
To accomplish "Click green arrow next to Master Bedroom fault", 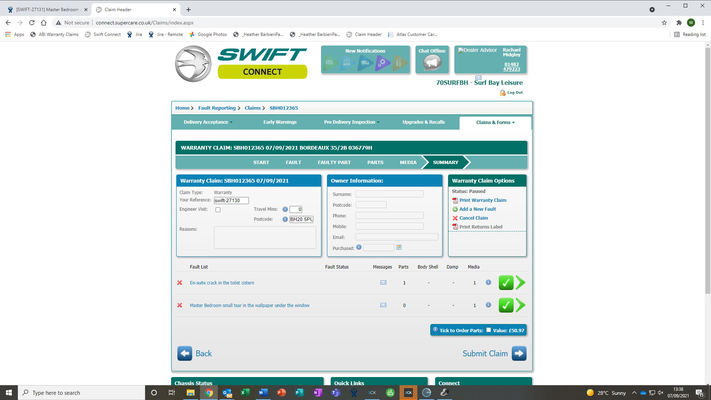I will (520, 305).
